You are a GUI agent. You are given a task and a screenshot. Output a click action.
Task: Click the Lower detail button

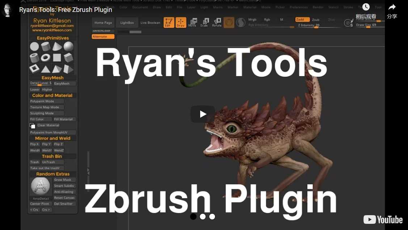(x=35, y=89)
